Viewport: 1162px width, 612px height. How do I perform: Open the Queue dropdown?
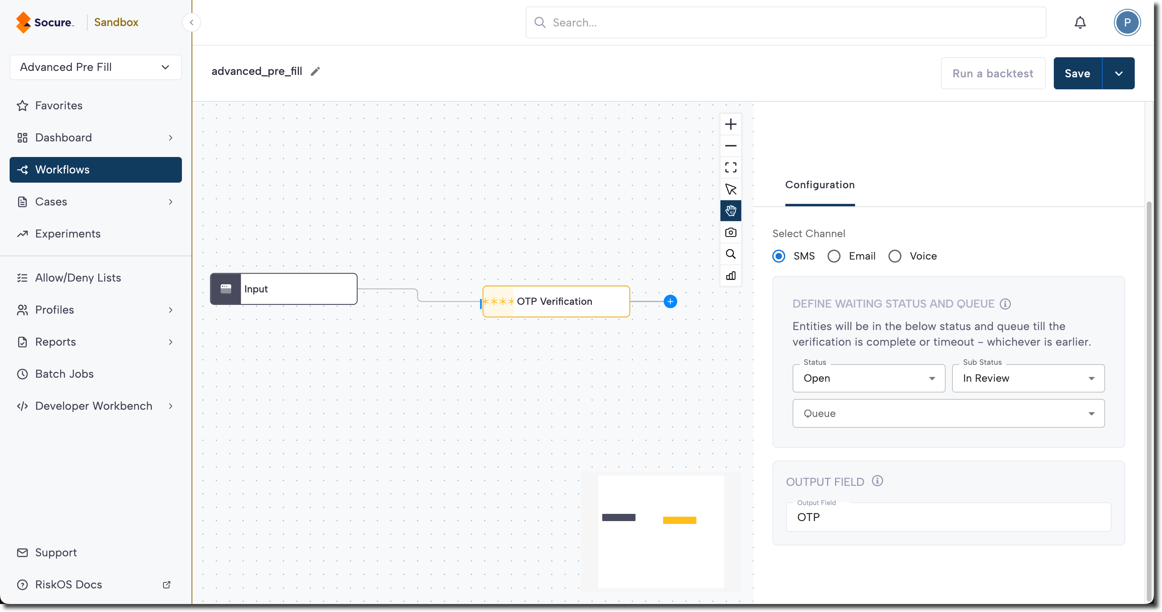pos(948,413)
